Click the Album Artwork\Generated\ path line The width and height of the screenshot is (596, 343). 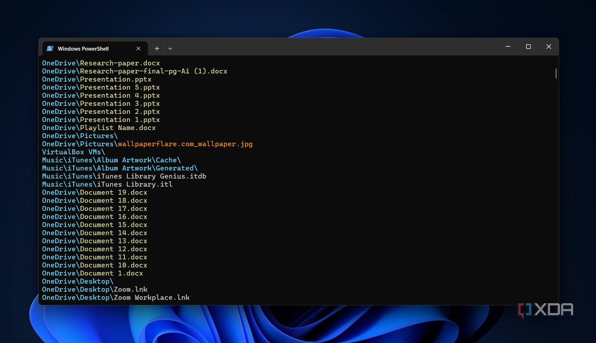pos(120,168)
